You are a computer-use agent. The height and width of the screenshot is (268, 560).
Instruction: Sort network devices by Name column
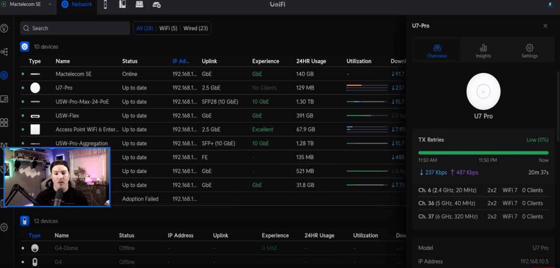pyautogui.click(x=63, y=61)
